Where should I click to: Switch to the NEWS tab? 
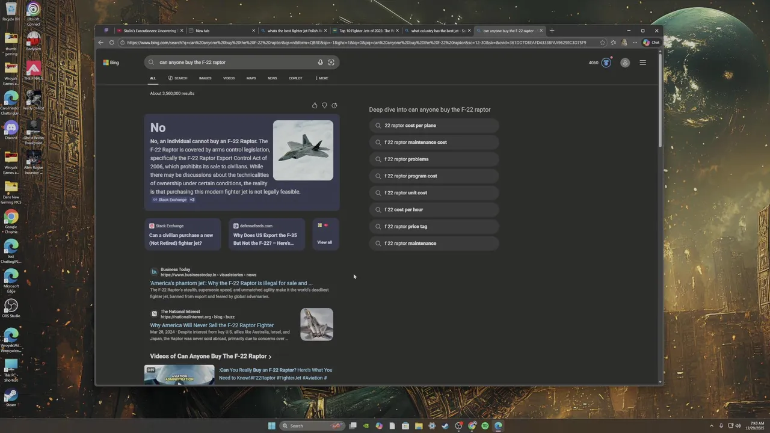273,78
